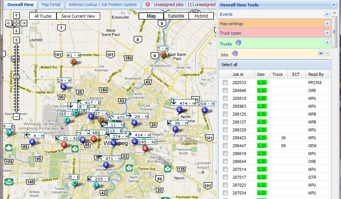This screenshot has height=199, width=341.
Task: Switch to the Map Detail tab
Action: point(51,5)
